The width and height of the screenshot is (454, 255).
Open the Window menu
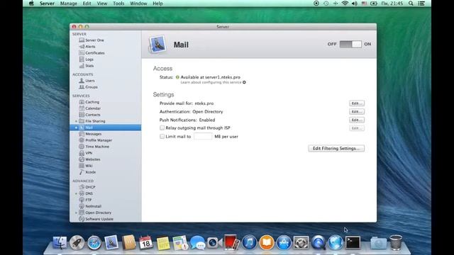(x=138, y=4)
